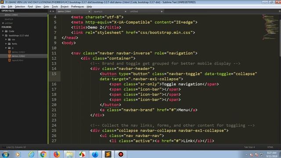Click the red record app in taskbar
The width and height of the screenshot is (281, 158).
[x=121, y=154]
